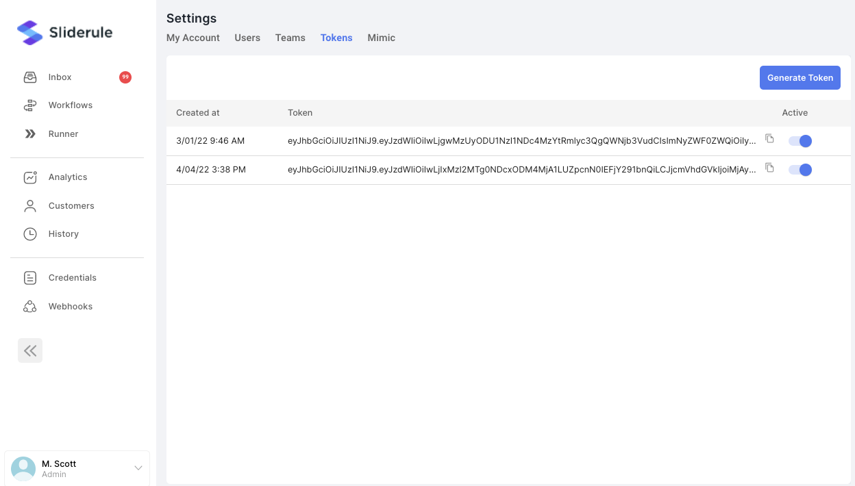Expand the M. Scott account dropdown
Screen dimensions: 855x486
[x=138, y=468]
